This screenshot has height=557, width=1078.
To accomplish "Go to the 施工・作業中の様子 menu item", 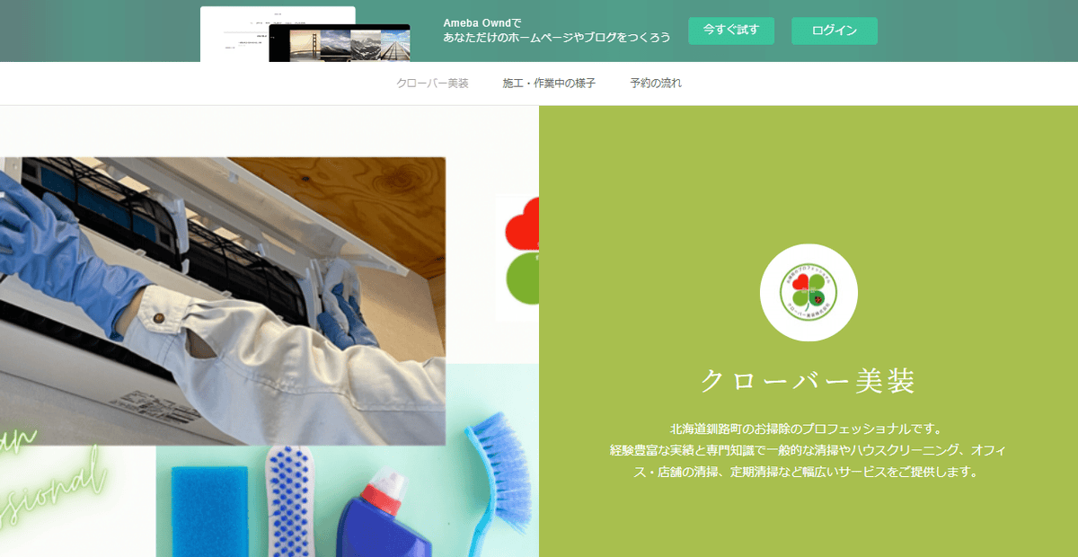I will click(549, 84).
